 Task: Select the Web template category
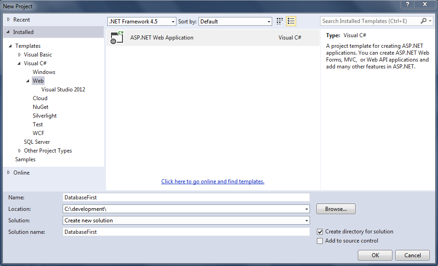tap(38, 81)
